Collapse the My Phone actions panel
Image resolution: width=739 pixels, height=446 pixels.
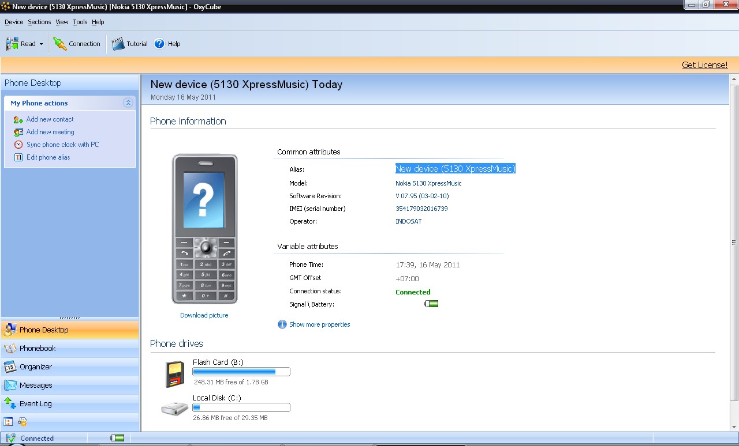tap(128, 103)
